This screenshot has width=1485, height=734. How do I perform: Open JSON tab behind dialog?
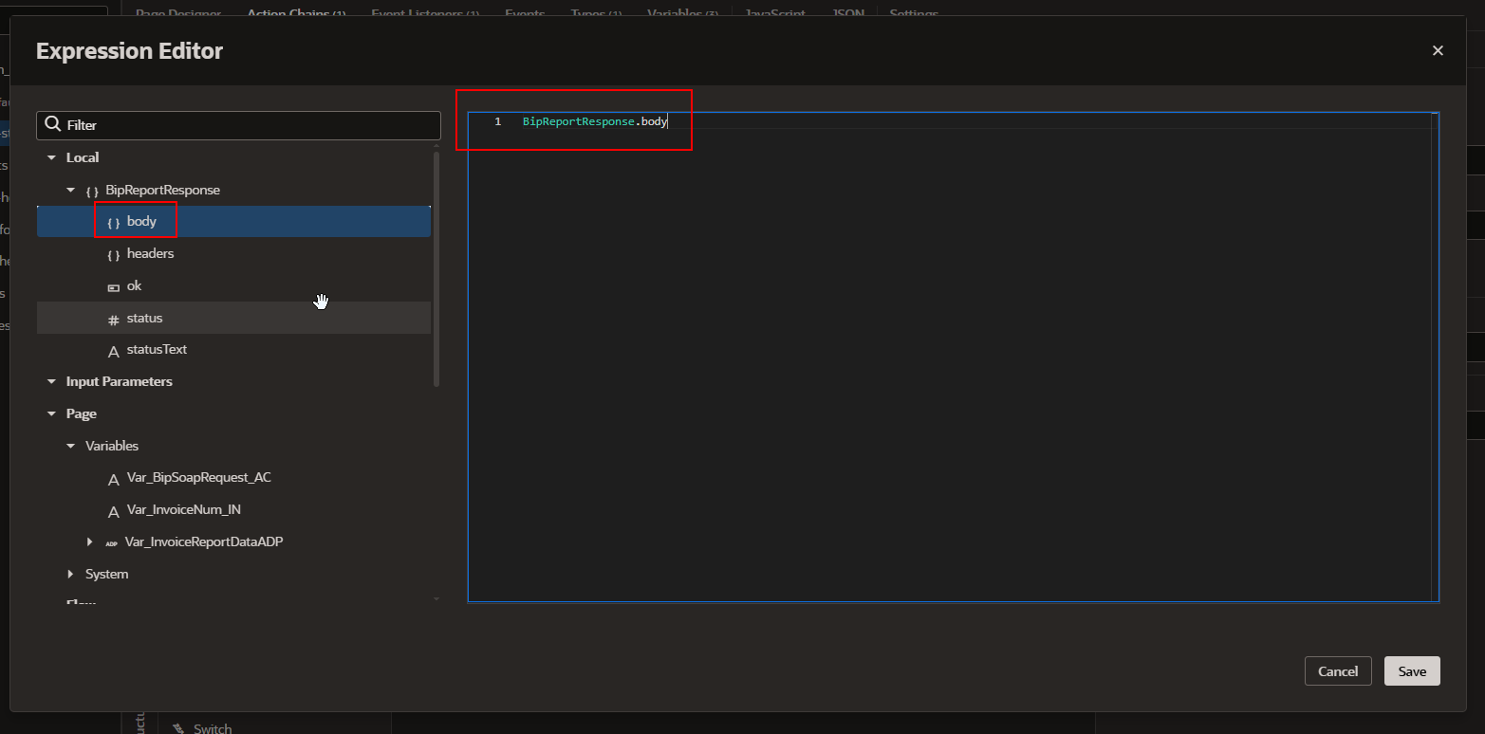[847, 14]
